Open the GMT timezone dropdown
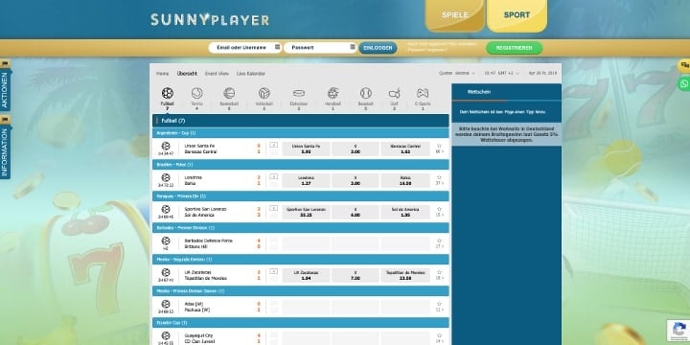Image resolution: width=690 pixels, height=345 pixels. point(501,73)
